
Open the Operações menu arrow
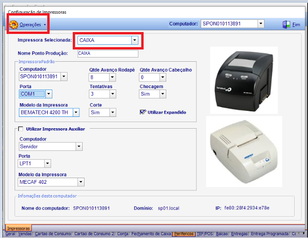pyautogui.click(x=45, y=25)
